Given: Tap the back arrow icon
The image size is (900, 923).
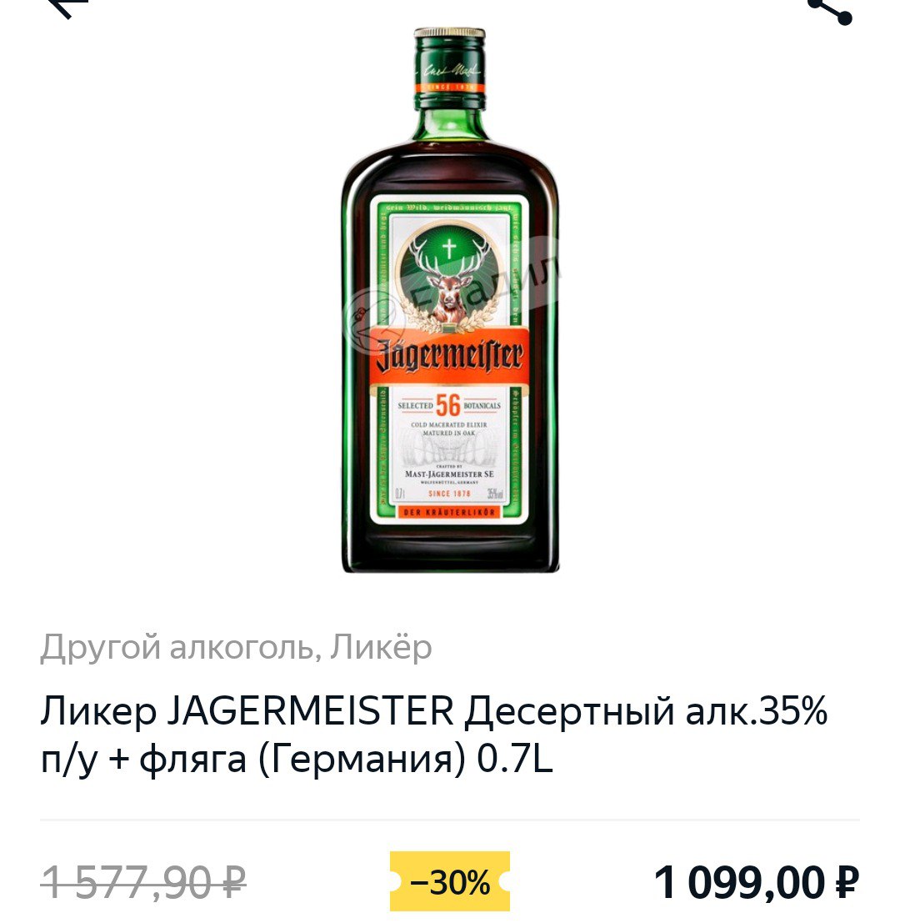Looking at the screenshot, I should point(67,7).
